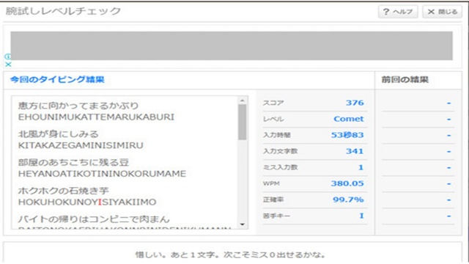Click the input time value 53秒83
The width and height of the screenshot is (469, 264).
pyautogui.click(x=347, y=135)
